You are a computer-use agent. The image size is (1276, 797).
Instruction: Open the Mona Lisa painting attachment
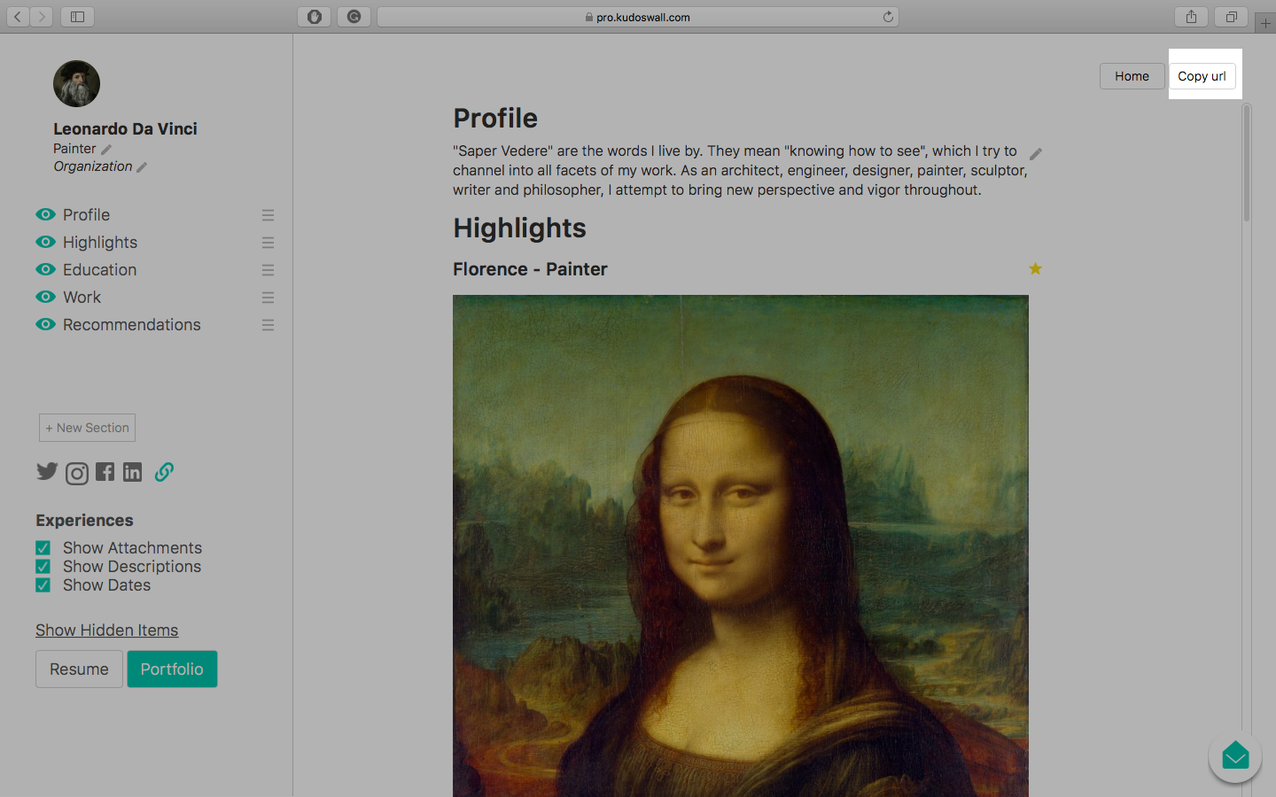click(x=741, y=546)
